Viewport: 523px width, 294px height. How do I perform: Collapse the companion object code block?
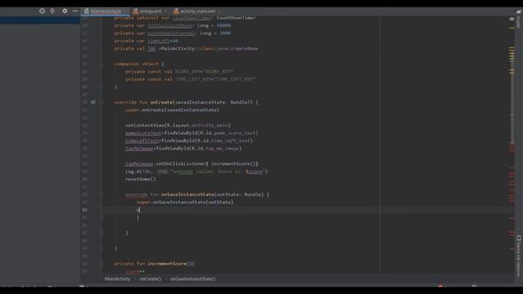pyautogui.click(x=101, y=64)
